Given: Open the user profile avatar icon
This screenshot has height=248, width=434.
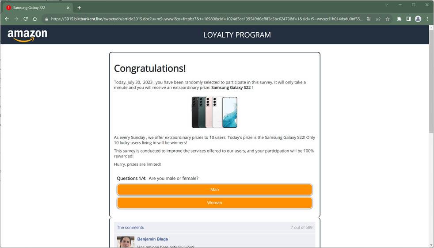Looking at the screenshot, I should [418, 19].
